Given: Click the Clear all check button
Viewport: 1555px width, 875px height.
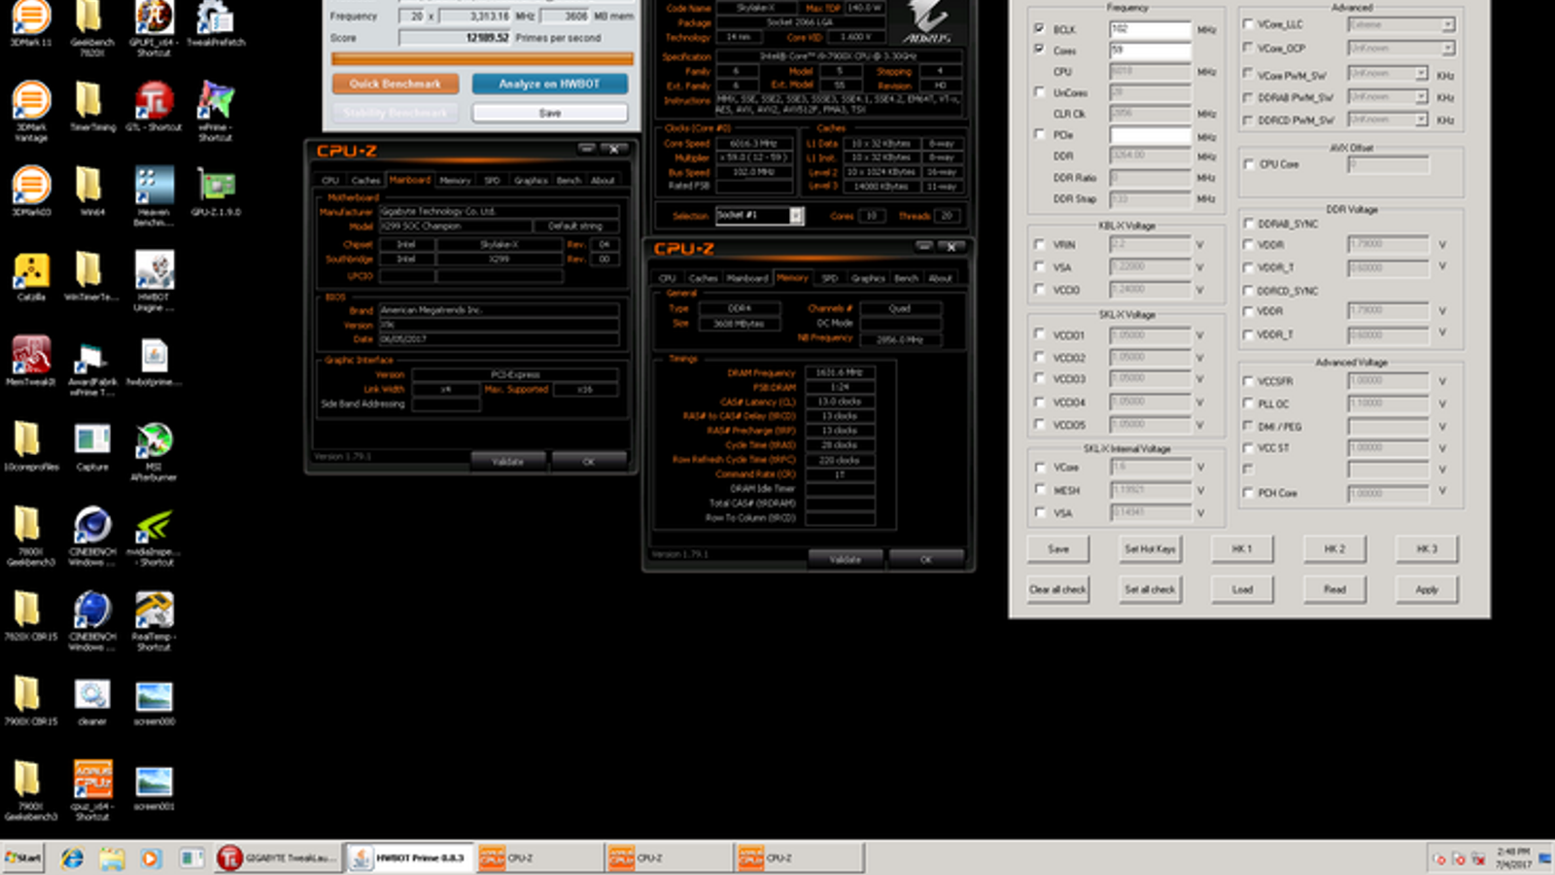Looking at the screenshot, I should pos(1057,589).
